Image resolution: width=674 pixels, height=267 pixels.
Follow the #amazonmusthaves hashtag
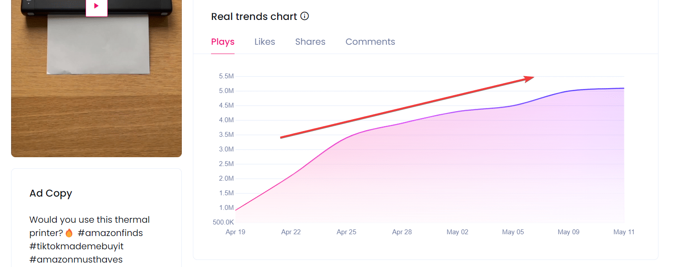tap(76, 259)
